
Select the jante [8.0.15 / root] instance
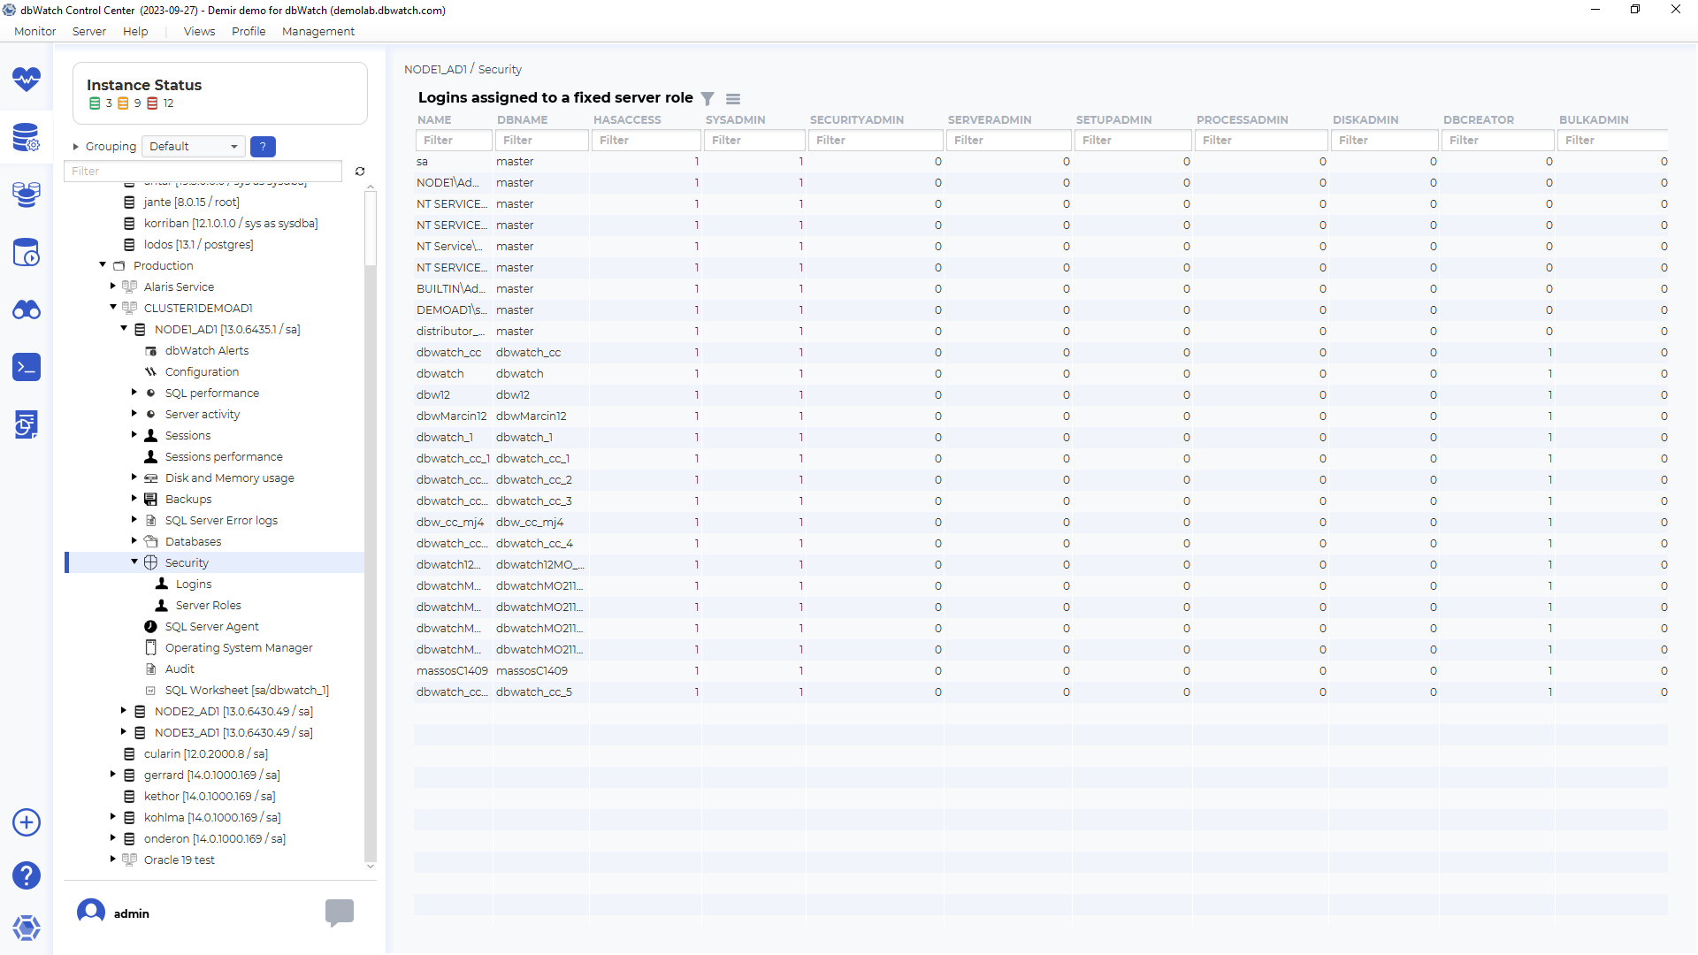tap(191, 202)
